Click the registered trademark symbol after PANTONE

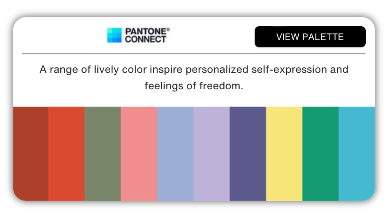(168, 30)
